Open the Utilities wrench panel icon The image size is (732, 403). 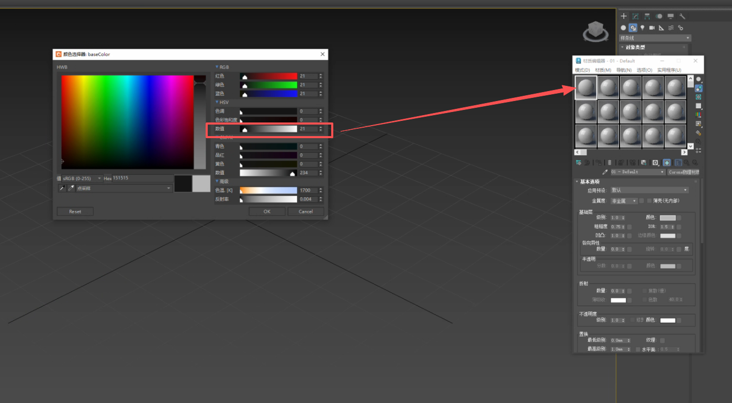pos(682,16)
